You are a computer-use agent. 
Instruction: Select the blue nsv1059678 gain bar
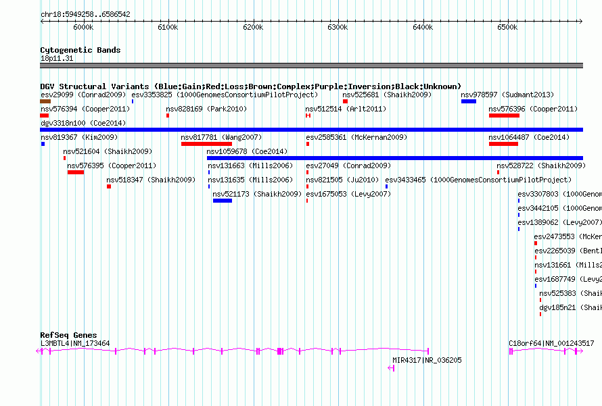pyautogui.click(x=395, y=158)
